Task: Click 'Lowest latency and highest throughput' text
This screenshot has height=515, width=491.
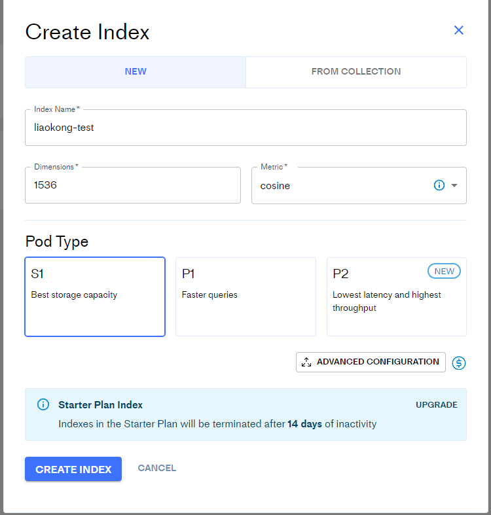Action: (x=386, y=301)
